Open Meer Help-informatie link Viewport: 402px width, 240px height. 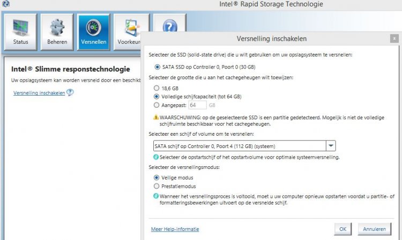pyautogui.click(x=175, y=229)
